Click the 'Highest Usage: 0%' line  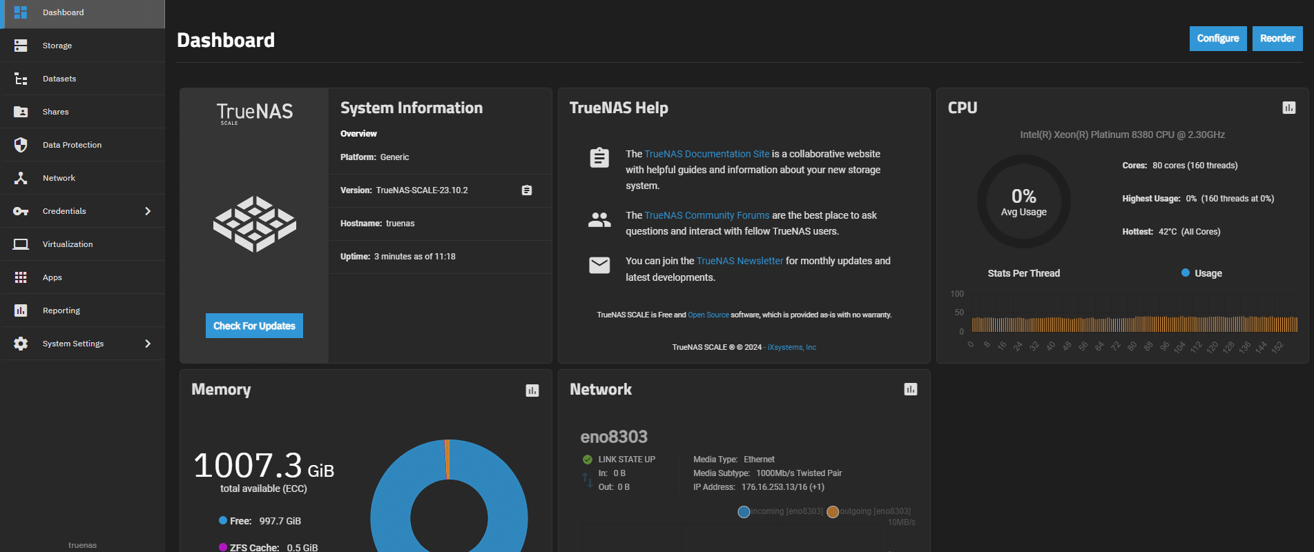(1198, 199)
